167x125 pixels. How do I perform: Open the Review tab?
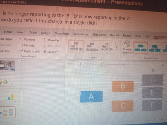(127, 36)
